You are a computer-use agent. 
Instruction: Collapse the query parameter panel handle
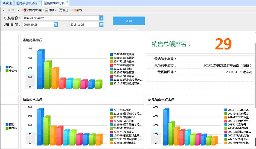[128, 30]
